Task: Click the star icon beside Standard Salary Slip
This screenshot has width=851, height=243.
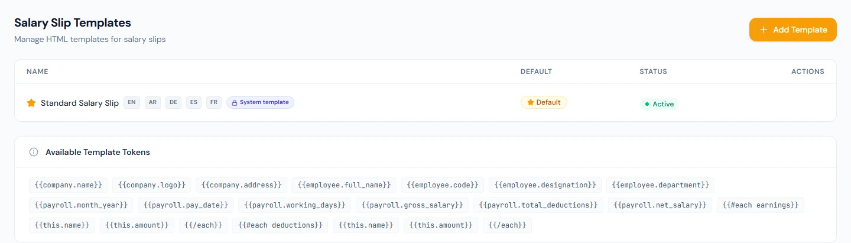Action: [x=31, y=103]
